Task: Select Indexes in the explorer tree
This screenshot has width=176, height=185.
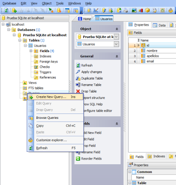Action: (x=45, y=56)
